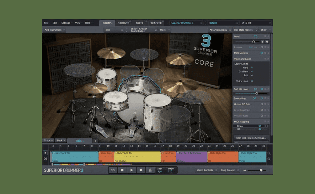Screen dimensions: 315x194
Task: Select the Track 1 tab
Action: pyautogui.click(x=80, y=141)
